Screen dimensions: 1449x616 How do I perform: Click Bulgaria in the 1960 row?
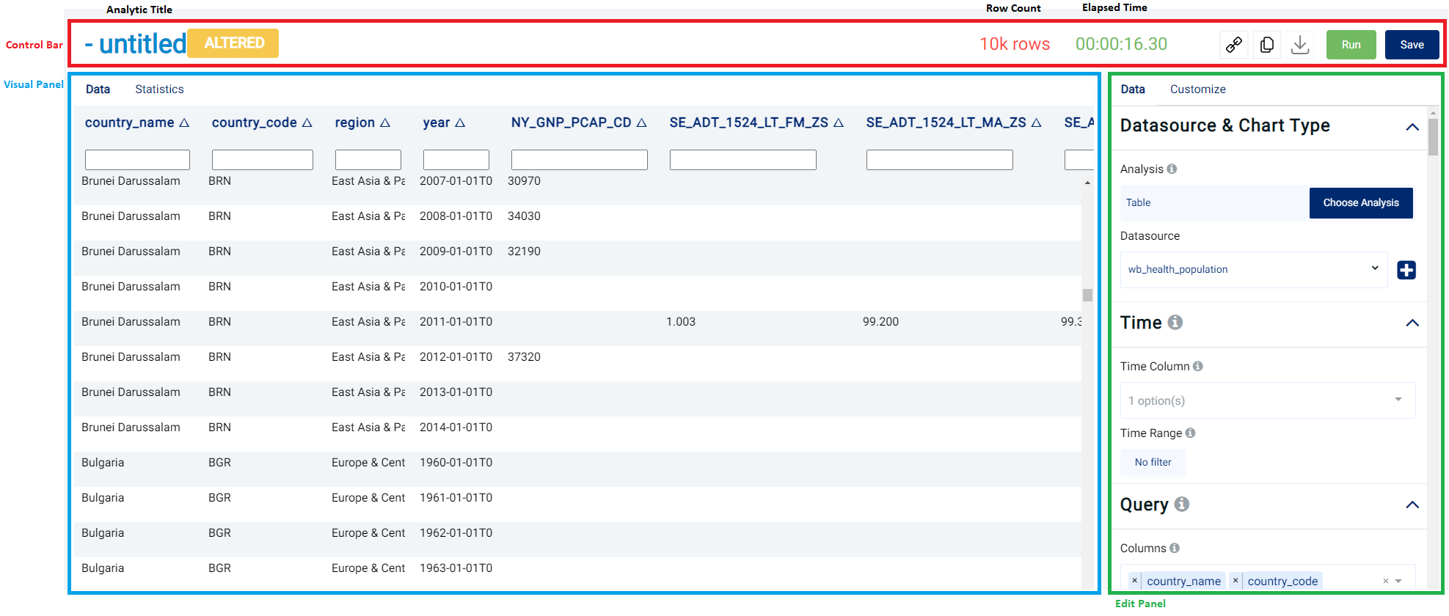click(x=103, y=462)
